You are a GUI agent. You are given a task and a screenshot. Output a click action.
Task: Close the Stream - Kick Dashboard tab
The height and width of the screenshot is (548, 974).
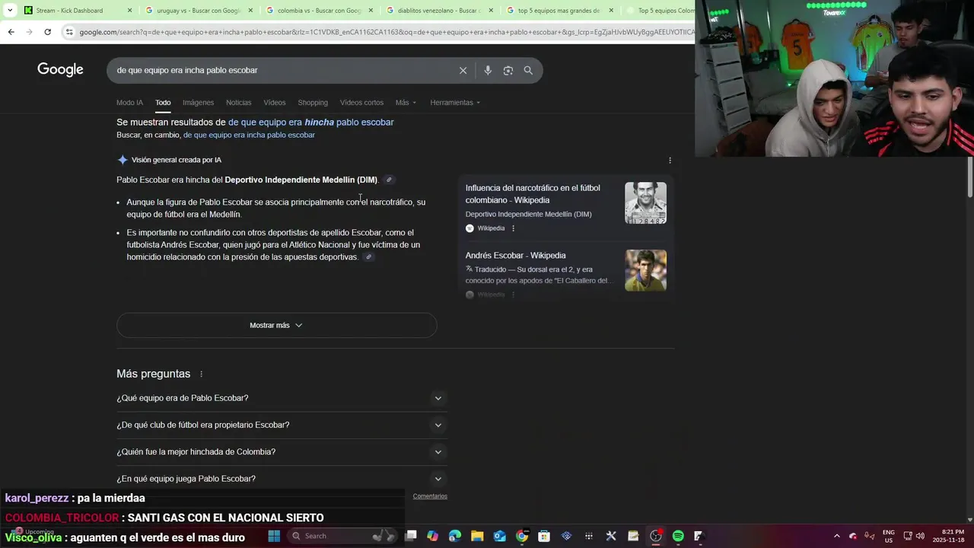[129, 11]
